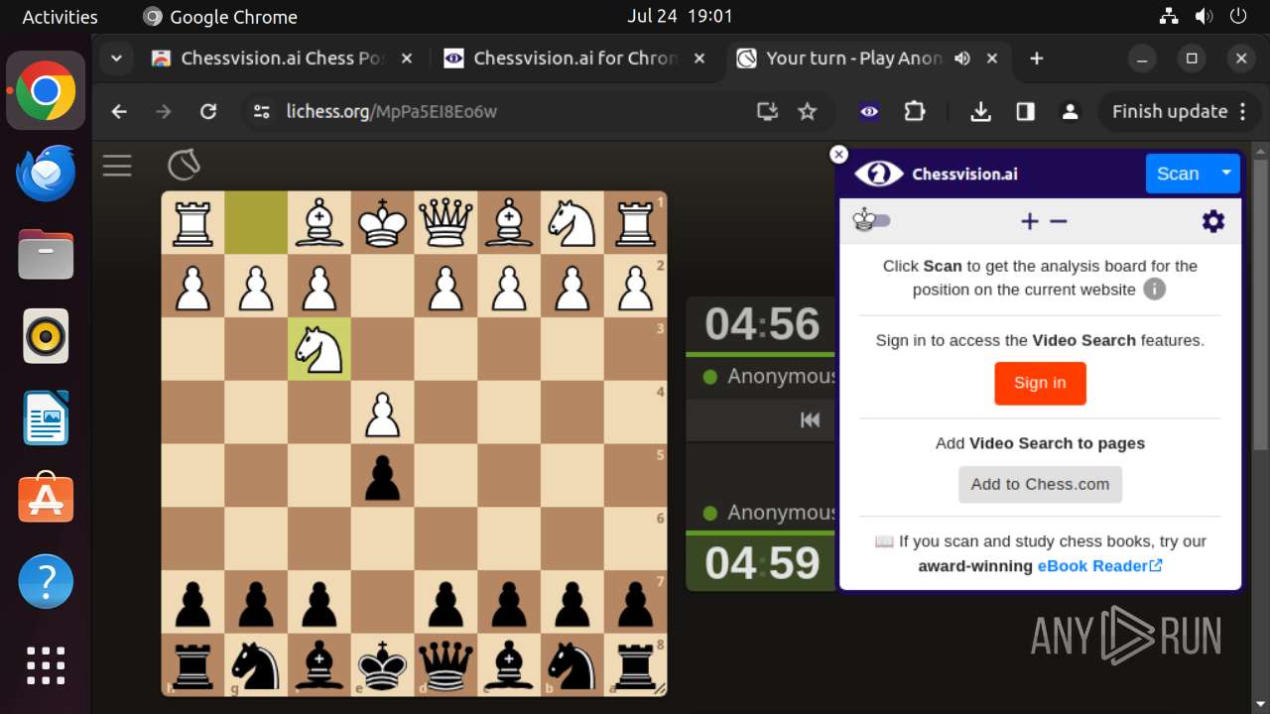1270x714 pixels.
Task: Click the minus zoom icon in Chessvision panel
Action: 1059,221
